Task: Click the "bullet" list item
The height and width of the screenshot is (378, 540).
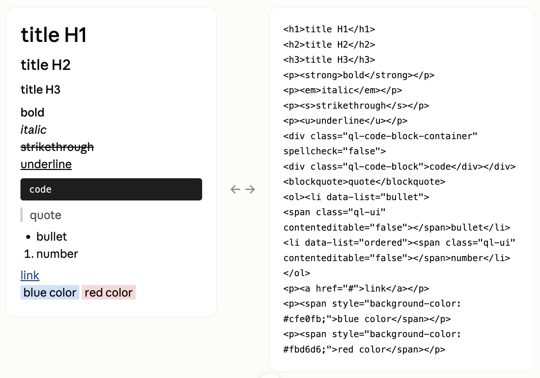Action: [51, 237]
